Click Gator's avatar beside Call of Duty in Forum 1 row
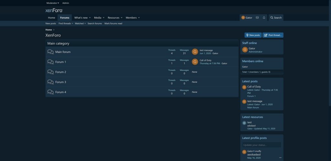 tap(195, 62)
